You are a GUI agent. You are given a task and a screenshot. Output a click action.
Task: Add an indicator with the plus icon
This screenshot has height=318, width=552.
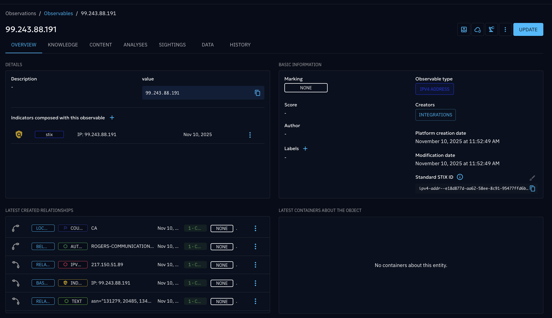click(112, 118)
